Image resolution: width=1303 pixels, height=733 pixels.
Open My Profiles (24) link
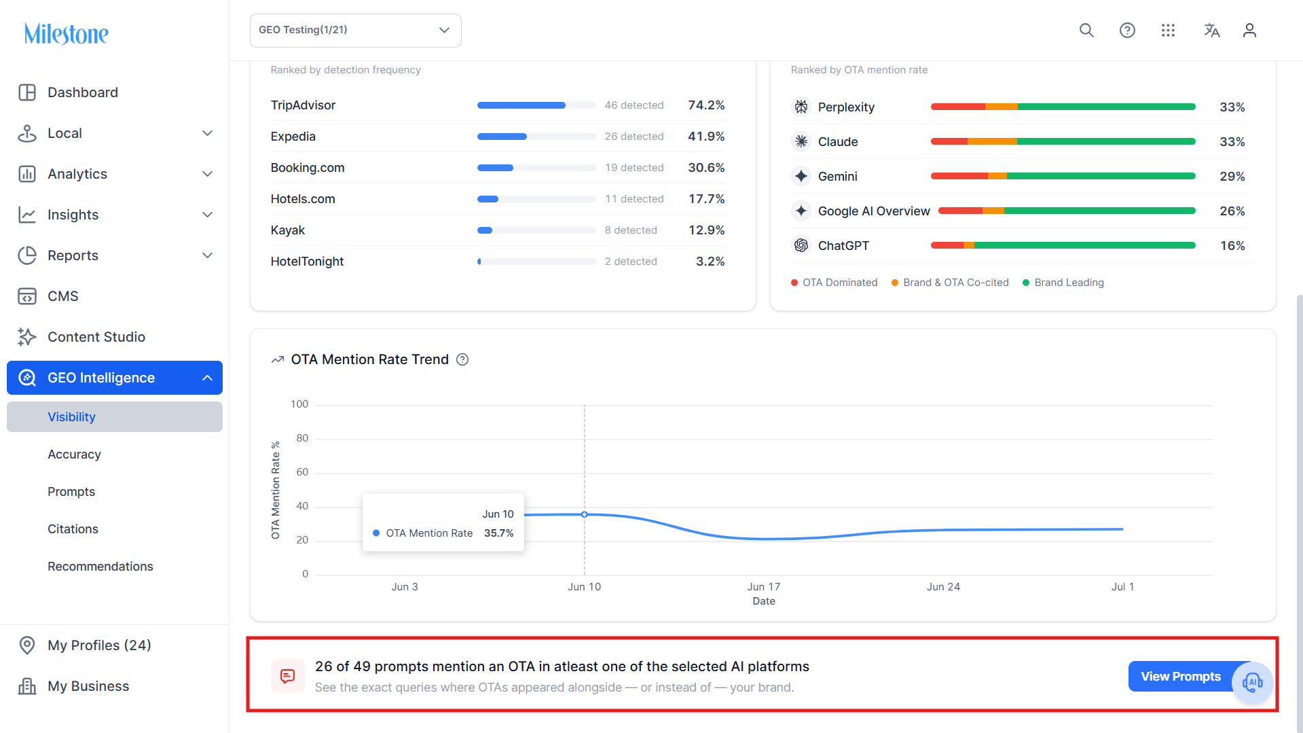(99, 645)
